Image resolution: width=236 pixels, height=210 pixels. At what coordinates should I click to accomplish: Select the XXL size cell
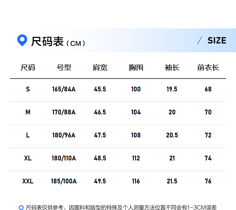tap(28, 181)
